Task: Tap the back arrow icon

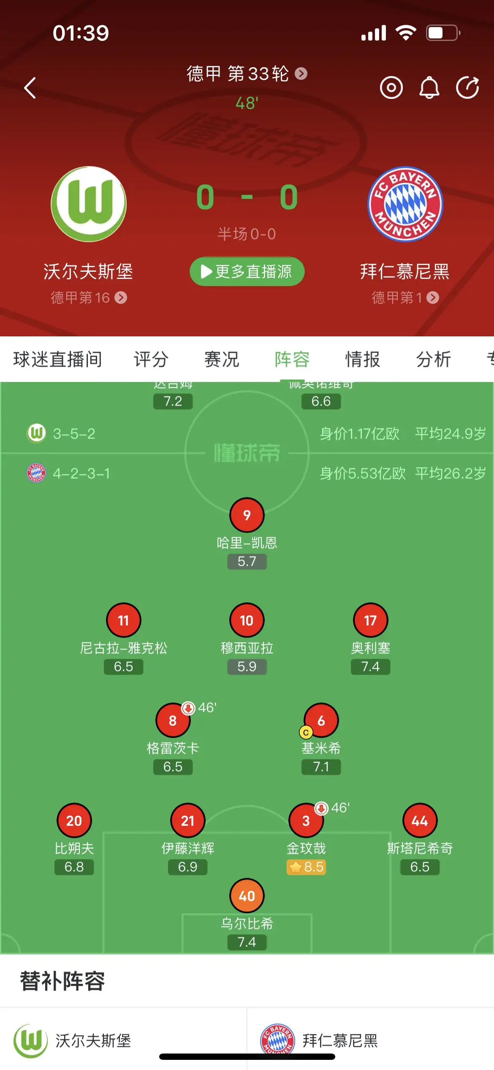Action: coord(30,88)
